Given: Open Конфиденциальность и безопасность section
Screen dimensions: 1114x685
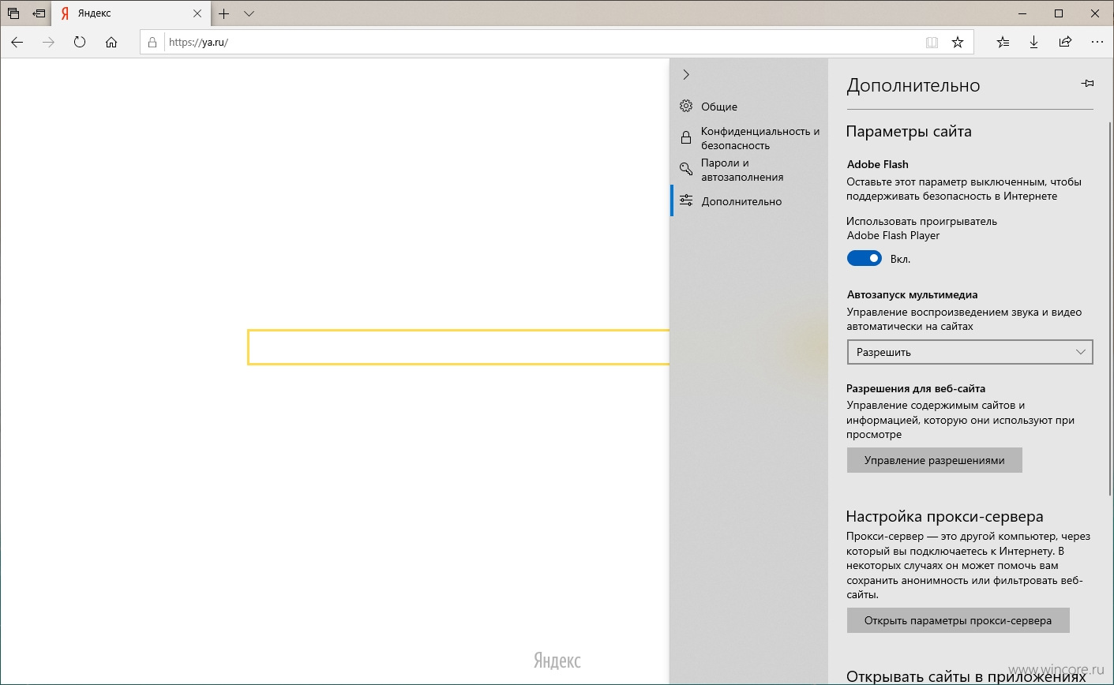Looking at the screenshot, I should [x=749, y=138].
